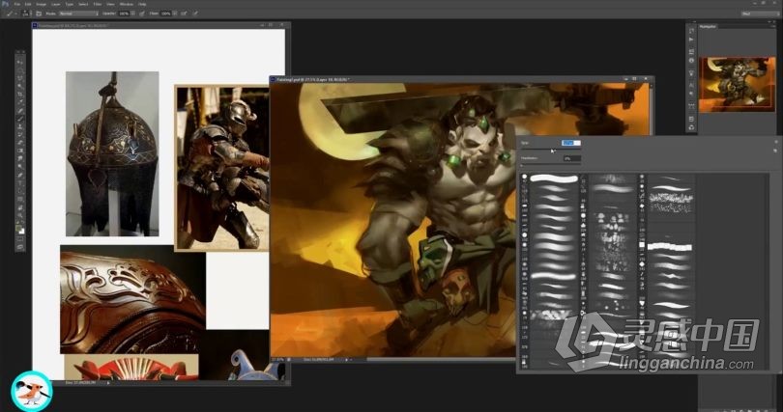Toggle pressure for brush size

(x=195, y=14)
